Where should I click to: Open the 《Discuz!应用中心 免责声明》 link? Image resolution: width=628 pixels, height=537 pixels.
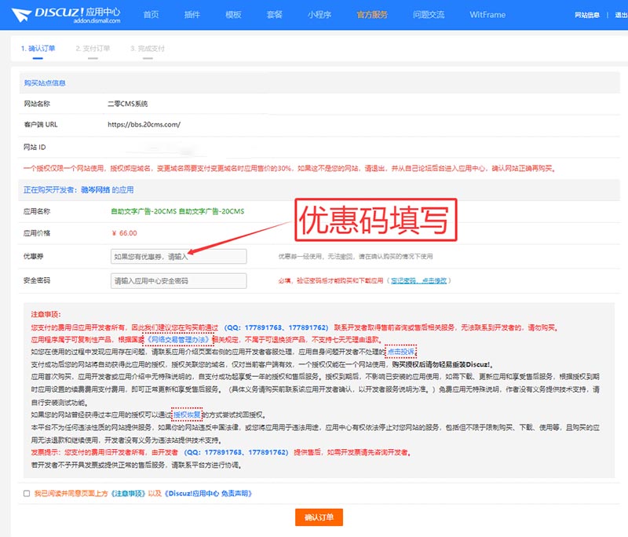(208, 493)
